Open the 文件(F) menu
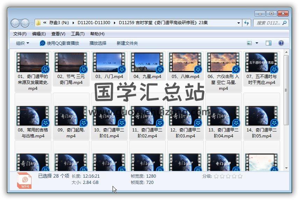The width and height of the screenshot is (299, 200). click(x=20, y=34)
